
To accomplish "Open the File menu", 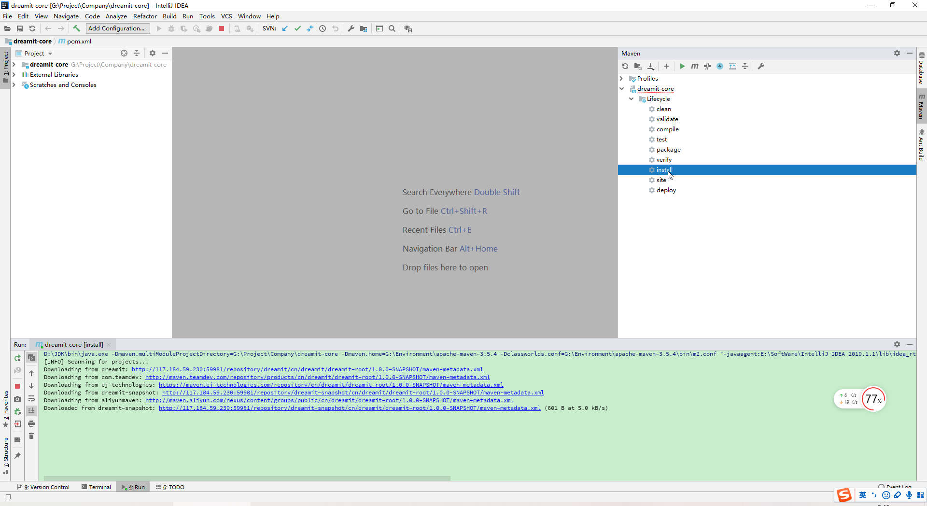I will coord(7,16).
